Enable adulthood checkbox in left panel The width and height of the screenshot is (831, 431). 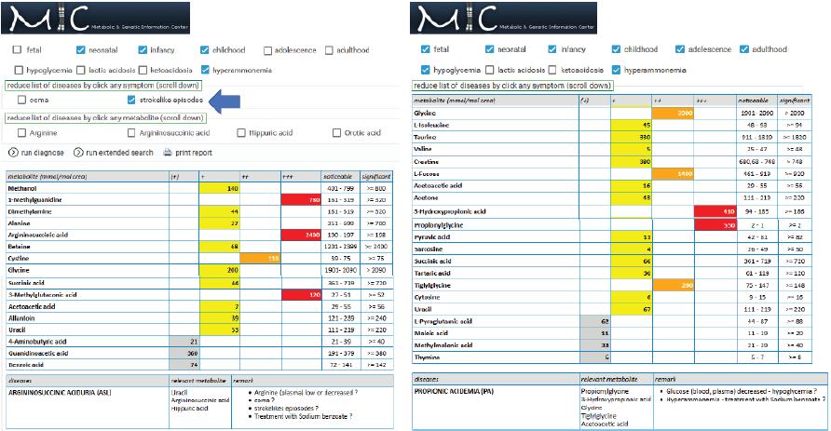click(329, 50)
